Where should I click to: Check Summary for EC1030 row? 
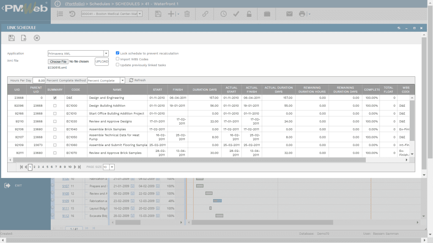(55, 121)
